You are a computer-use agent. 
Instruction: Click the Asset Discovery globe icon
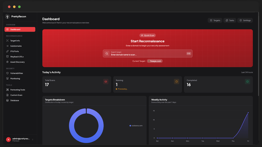[x=7, y=62]
